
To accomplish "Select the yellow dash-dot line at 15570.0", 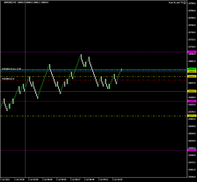I will click(94, 116).
